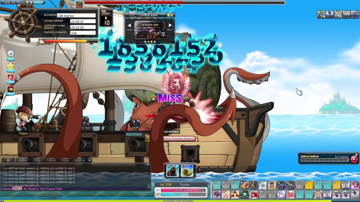Image resolution: width=360 pixels, height=202 pixels.
Task: Switch chat to the Friend tab
Action: click(x=51, y=160)
